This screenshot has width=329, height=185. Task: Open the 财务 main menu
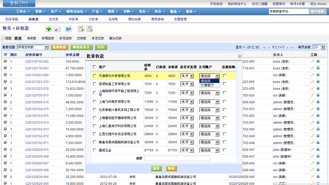(x=175, y=11)
